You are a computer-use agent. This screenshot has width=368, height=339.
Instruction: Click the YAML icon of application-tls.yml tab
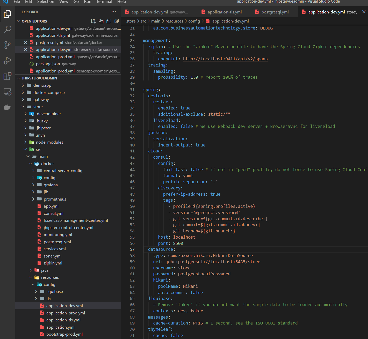coord(203,12)
